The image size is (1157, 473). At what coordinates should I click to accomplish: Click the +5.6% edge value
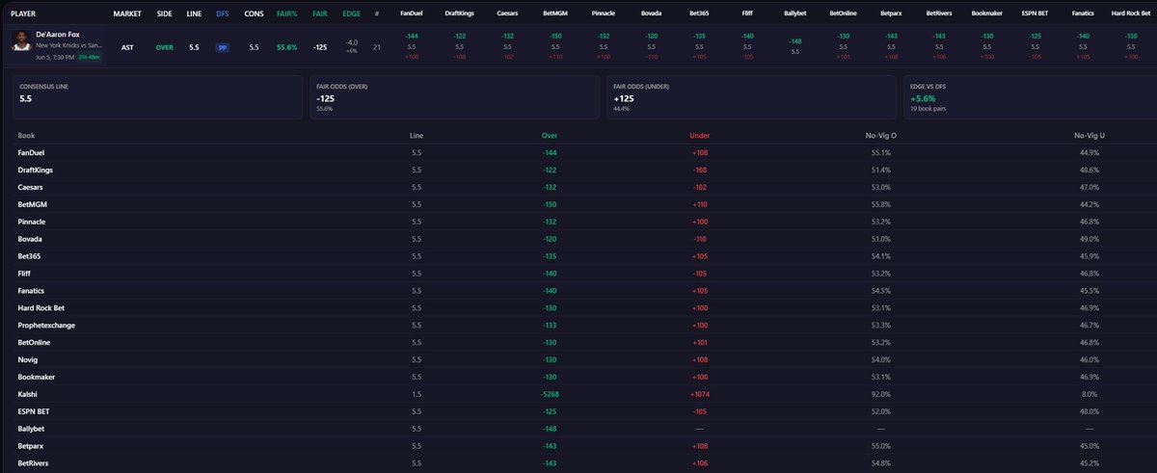pos(924,98)
